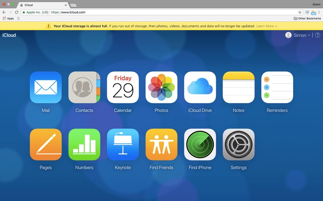Click the browser forward arrow
The image size is (323, 201).
click(x=10, y=12)
